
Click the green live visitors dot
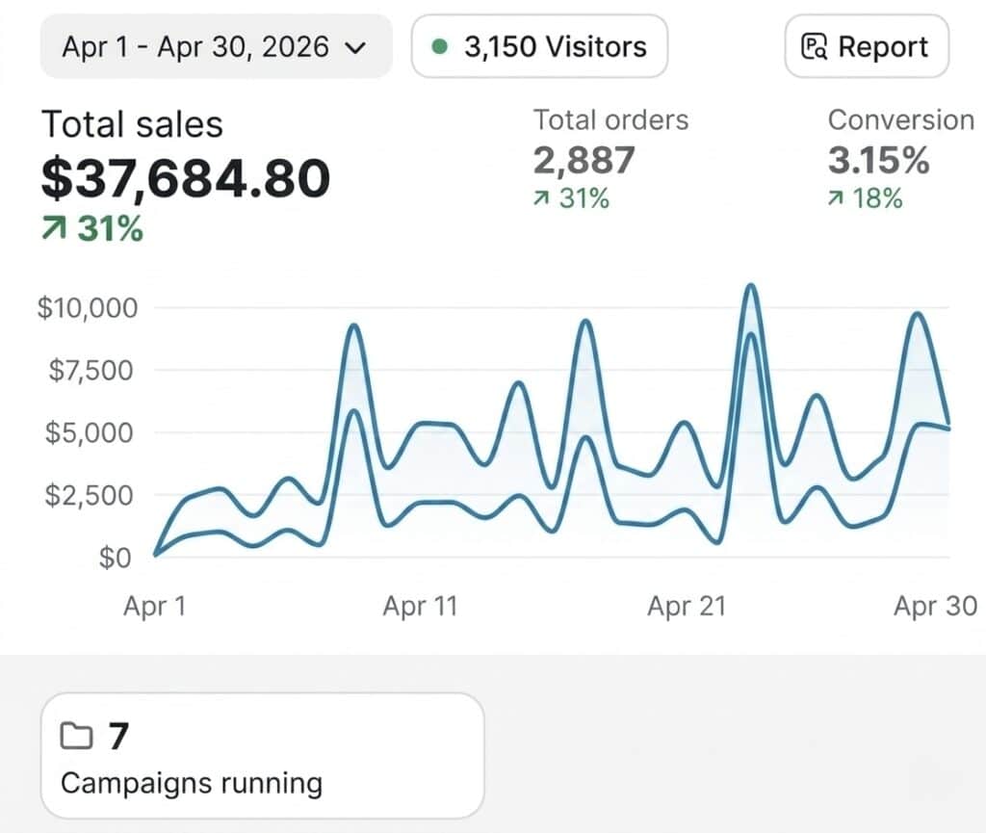click(440, 46)
